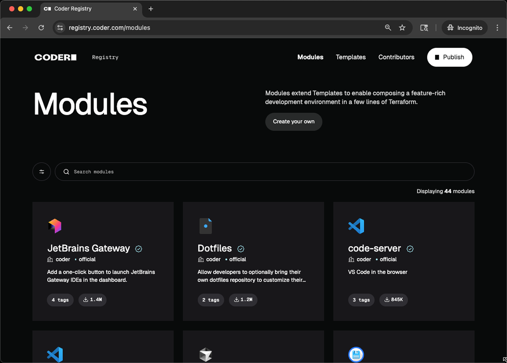The image size is (507, 363).
Task: Switch to the Modules nav item
Action: (310, 57)
